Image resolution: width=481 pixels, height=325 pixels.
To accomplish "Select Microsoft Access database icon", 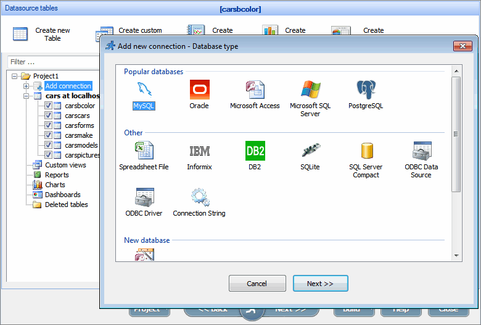I will tap(255, 90).
